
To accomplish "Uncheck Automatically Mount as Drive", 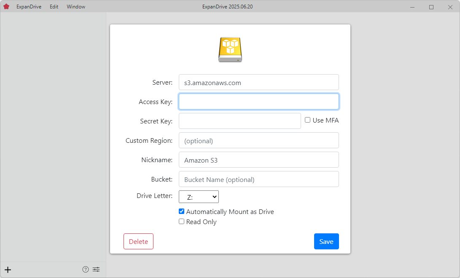I will coord(182,211).
